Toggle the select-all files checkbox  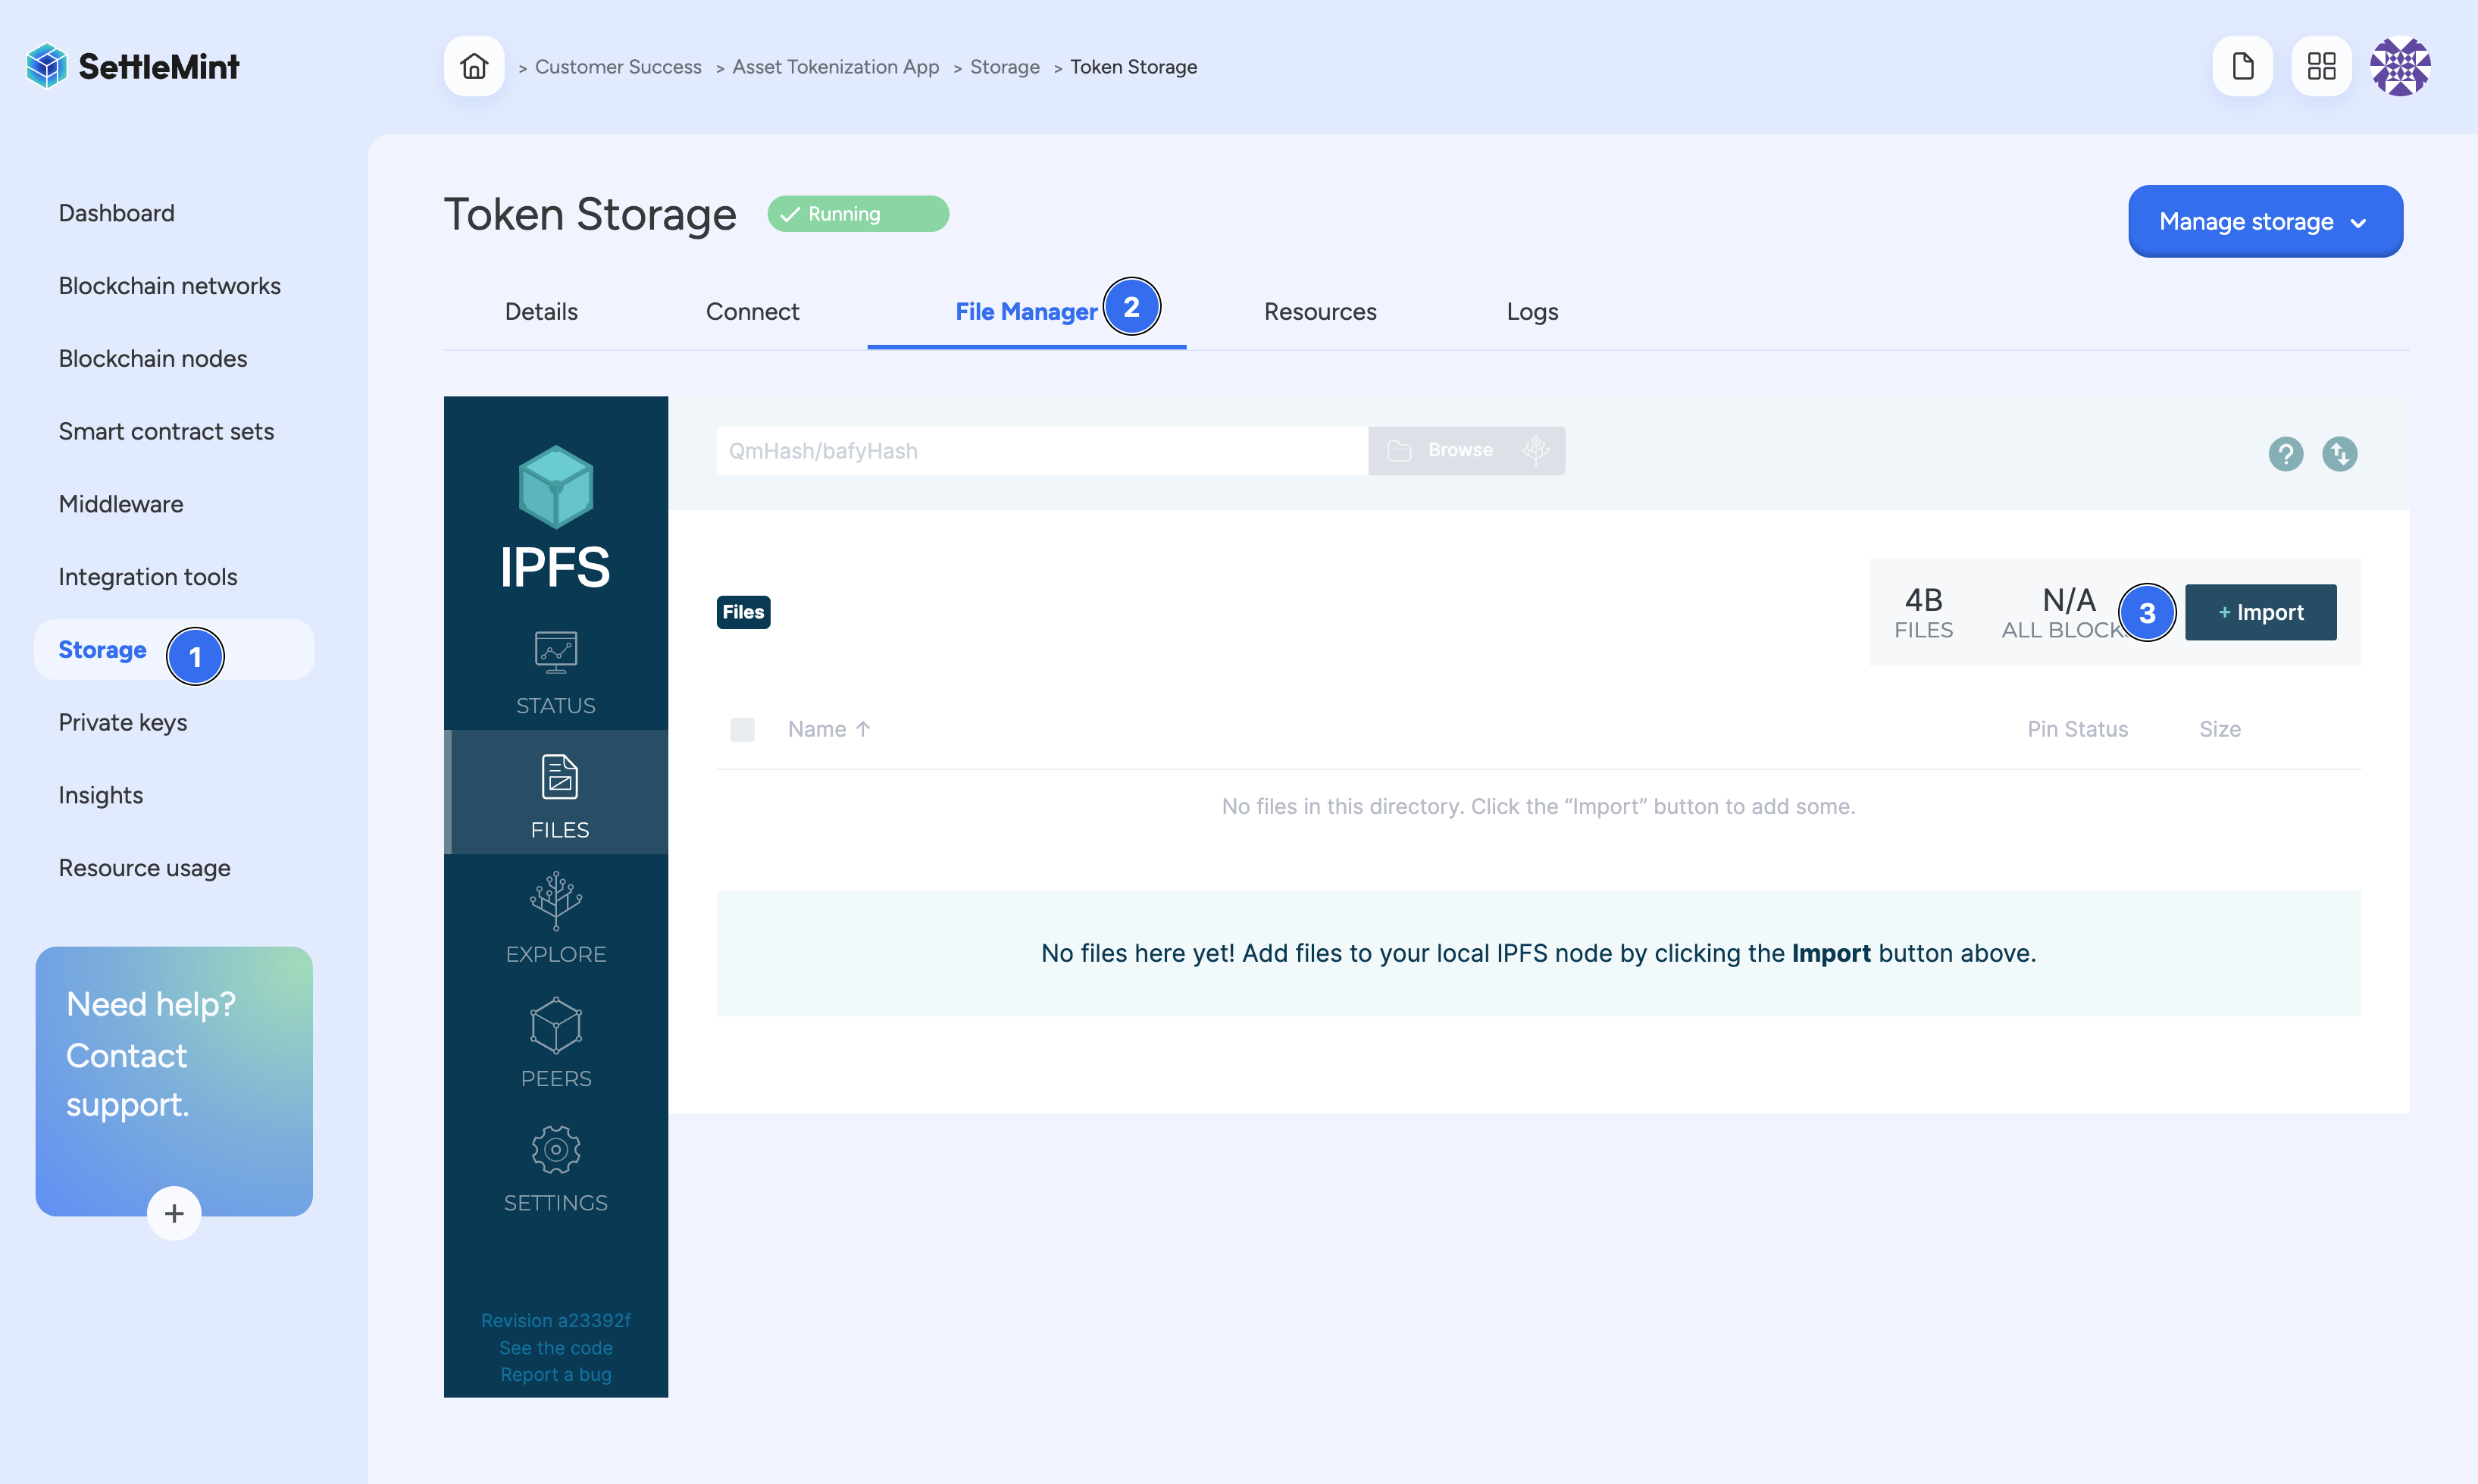(743, 729)
